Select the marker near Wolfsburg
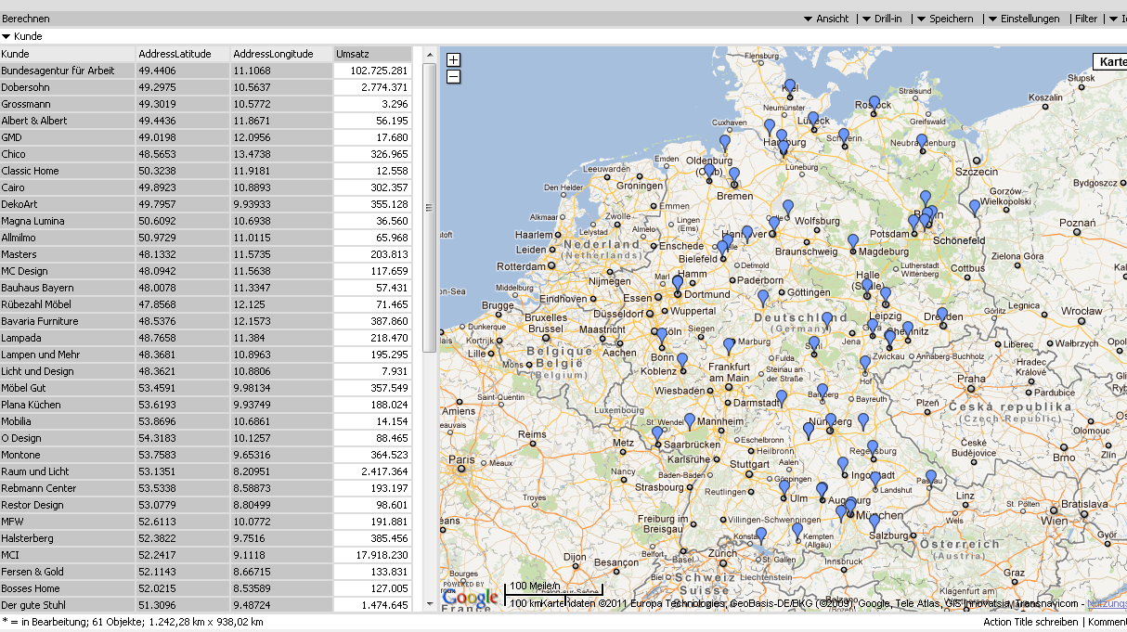This screenshot has height=632, width=1127. (x=788, y=208)
